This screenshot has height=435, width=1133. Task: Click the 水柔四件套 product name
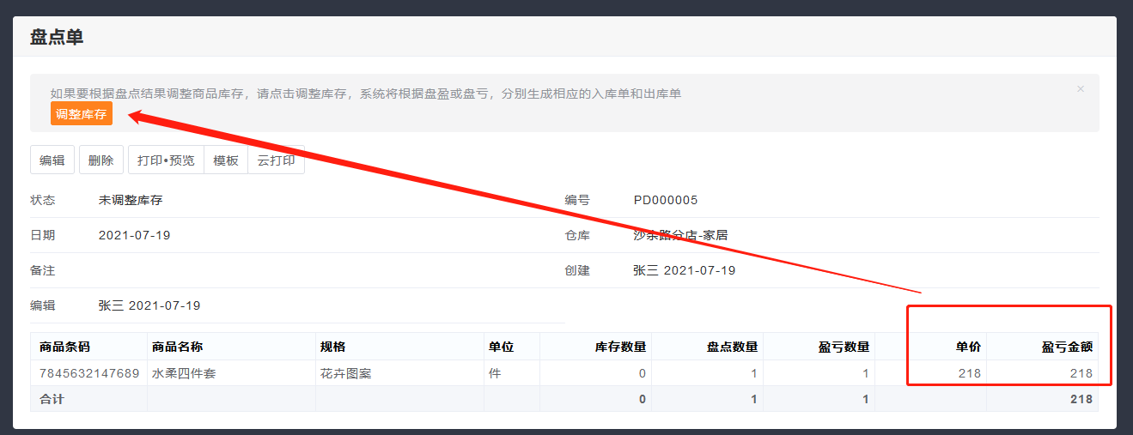tap(182, 373)
